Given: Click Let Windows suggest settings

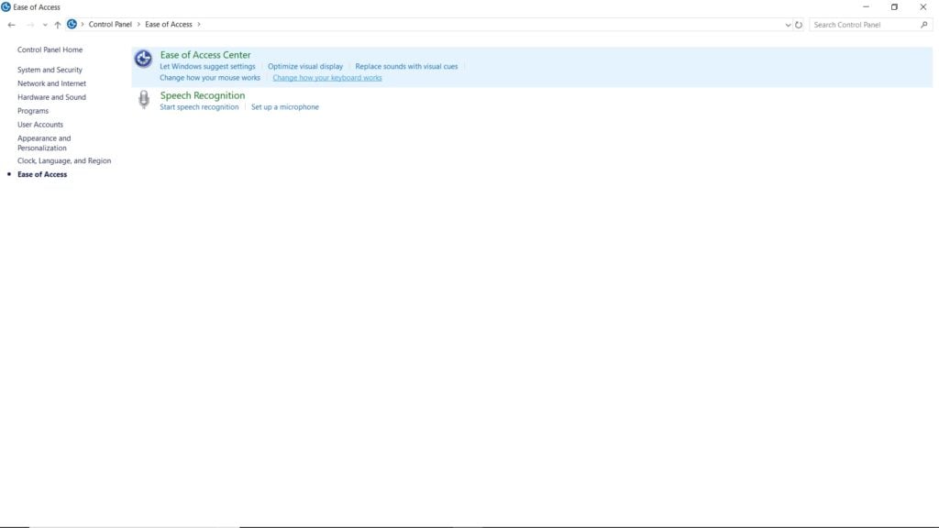Looking at the screenshot, I should 207,66.
